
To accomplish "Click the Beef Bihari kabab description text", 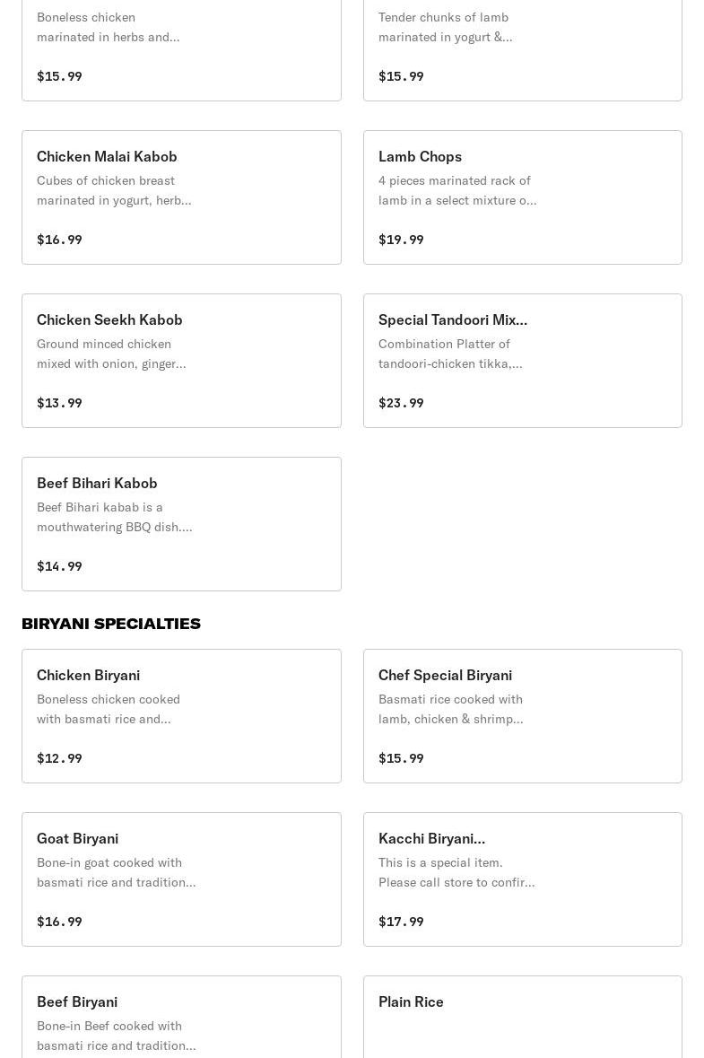I will [114, 517].
